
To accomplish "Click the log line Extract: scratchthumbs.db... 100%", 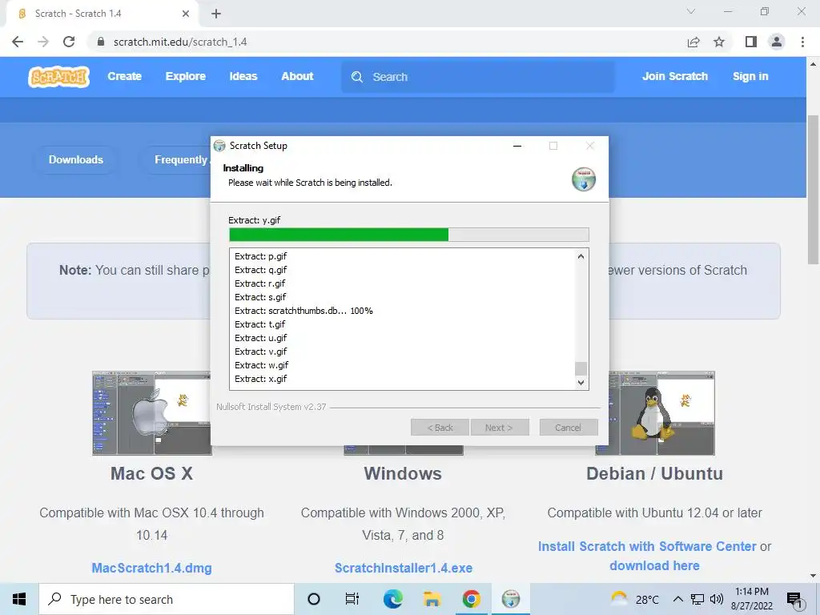I will [x=303, y=311].
